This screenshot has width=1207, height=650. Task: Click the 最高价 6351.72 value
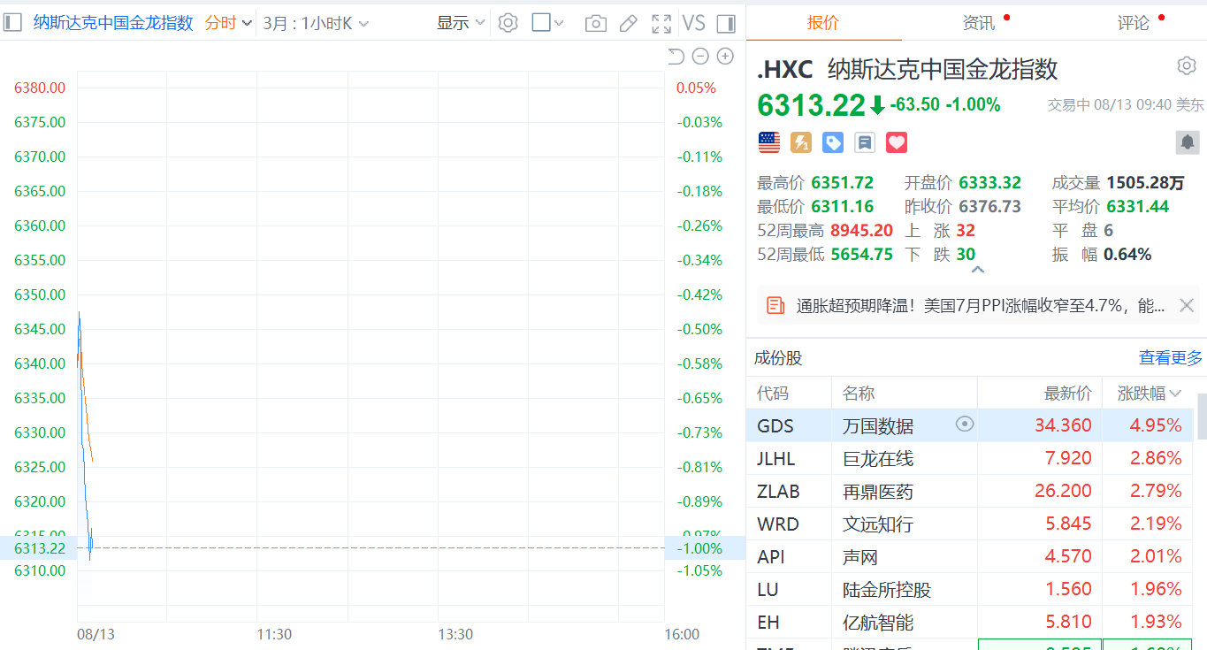tap(842, 183)
